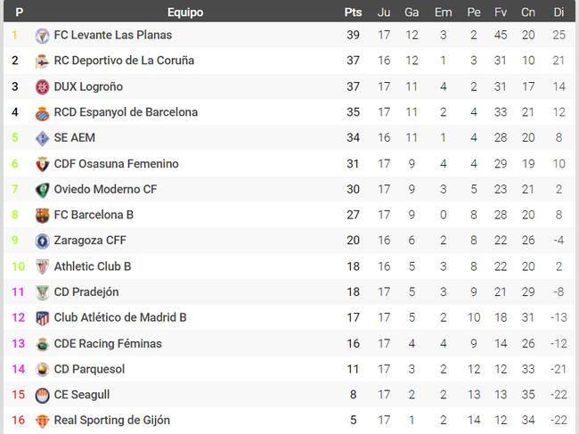
Task: Open the CD Parquesol team link
Action: pos(89,369)
